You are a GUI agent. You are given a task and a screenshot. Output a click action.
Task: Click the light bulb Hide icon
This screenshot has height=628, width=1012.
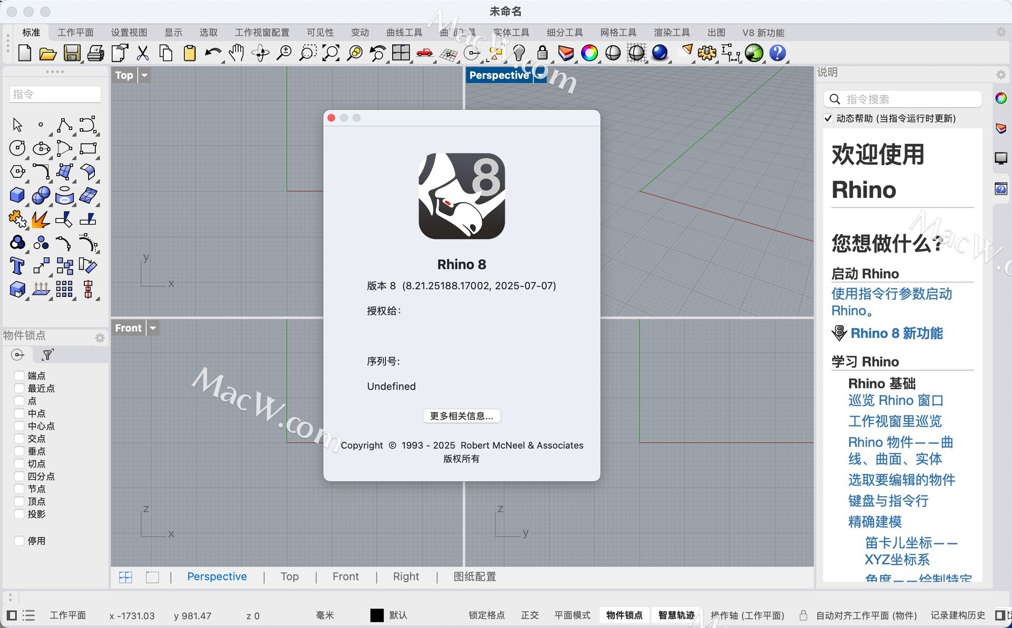[519, 53]
